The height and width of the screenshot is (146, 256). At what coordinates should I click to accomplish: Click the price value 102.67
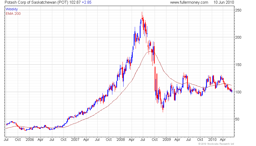pos(75,2)
